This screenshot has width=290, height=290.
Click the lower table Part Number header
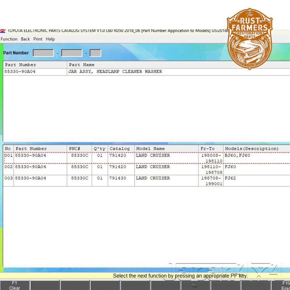40,149
